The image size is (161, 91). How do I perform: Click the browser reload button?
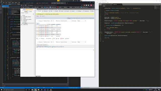click(26, 5)
